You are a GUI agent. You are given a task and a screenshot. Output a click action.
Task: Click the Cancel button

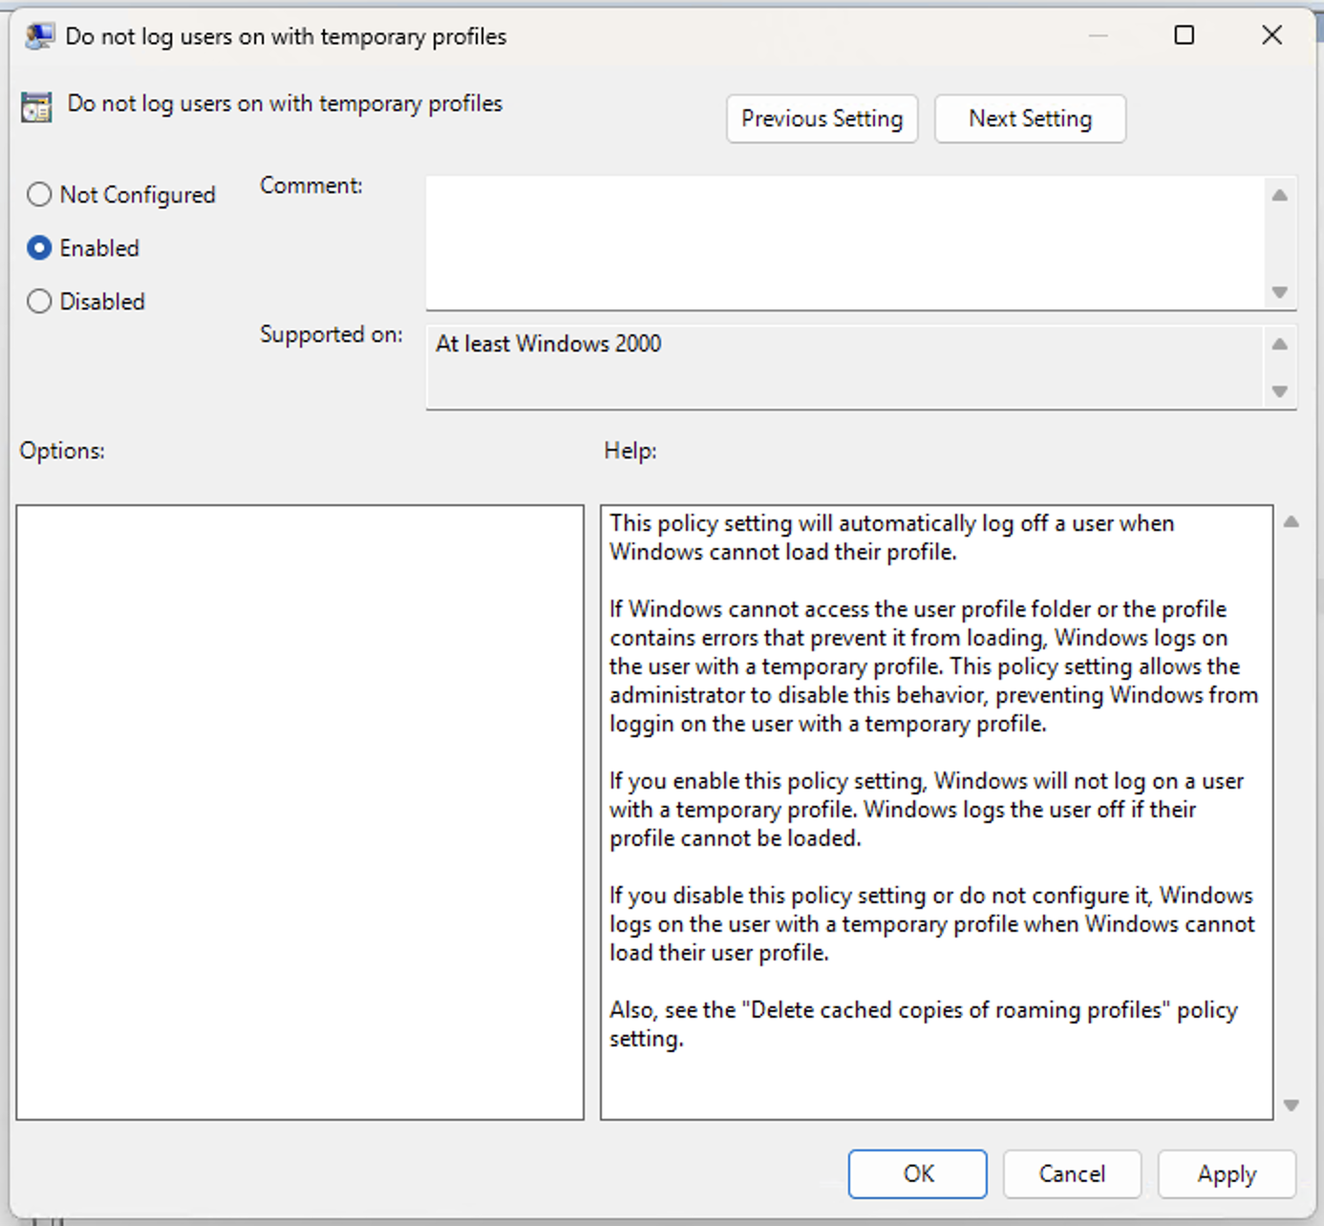tap(1072, 1173)
